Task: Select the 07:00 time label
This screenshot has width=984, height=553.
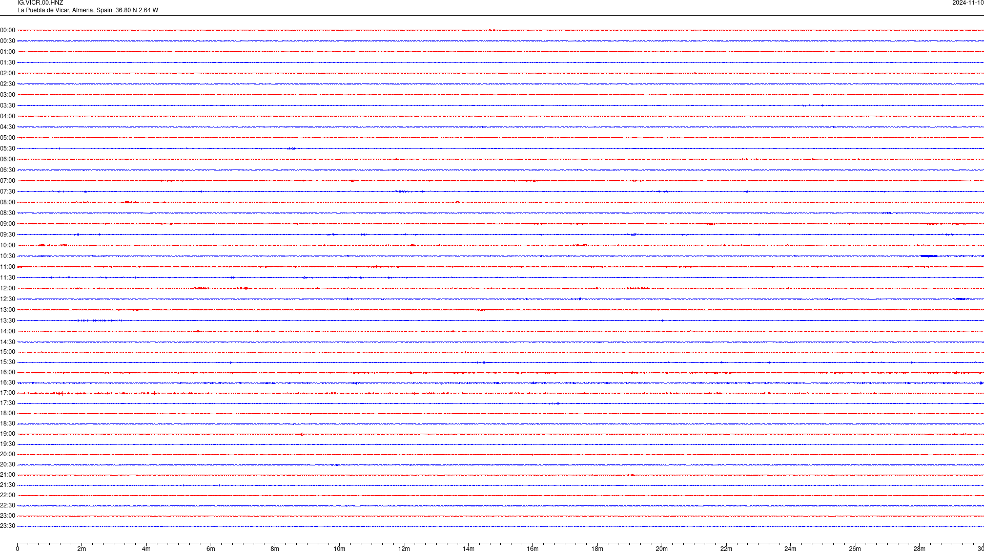Action: (x=8, y=181)
